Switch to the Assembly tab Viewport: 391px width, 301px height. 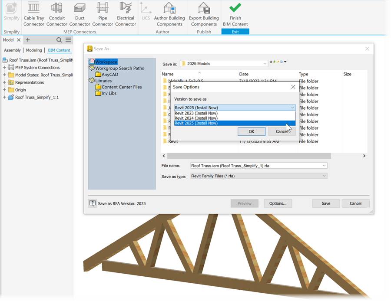(x=12, y=50)
